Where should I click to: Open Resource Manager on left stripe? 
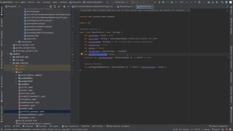point(1,59)
